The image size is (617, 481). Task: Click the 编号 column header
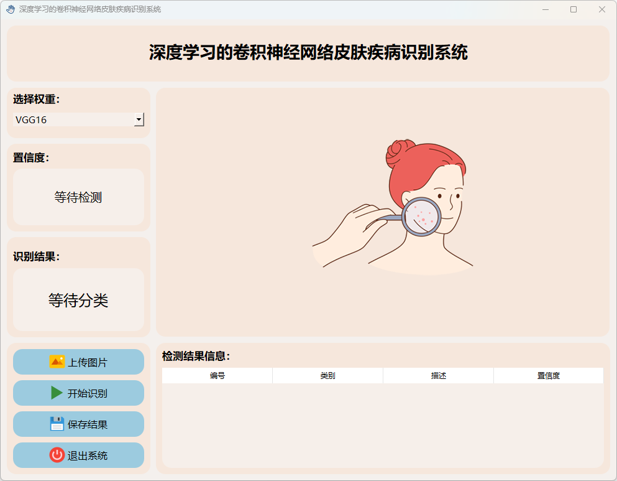click(x=217, y=375)
